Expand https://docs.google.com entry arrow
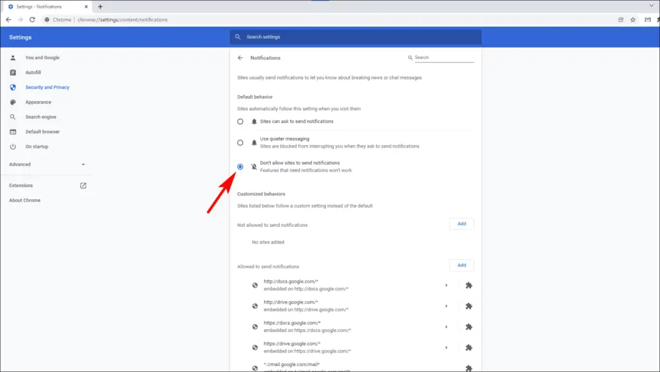The height and width of the screenshot is (372, 660). 446,327
